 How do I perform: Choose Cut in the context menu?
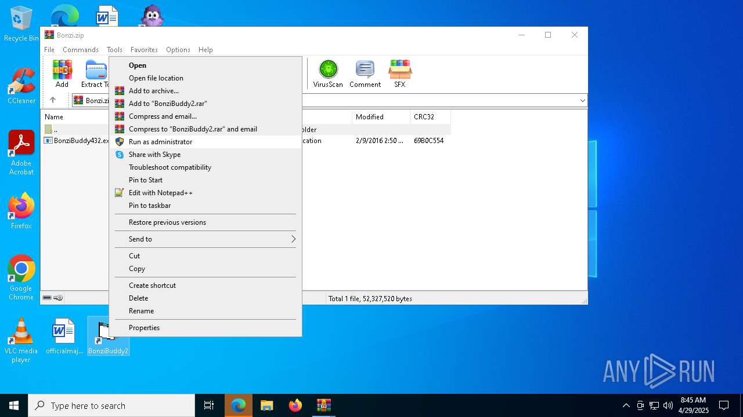(x=205, y=256)
